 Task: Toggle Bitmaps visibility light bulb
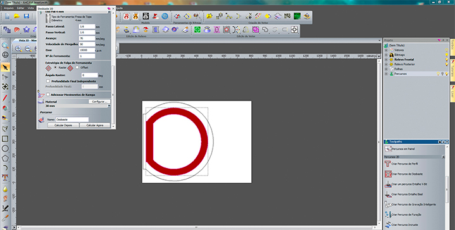[x=447, y=55]
